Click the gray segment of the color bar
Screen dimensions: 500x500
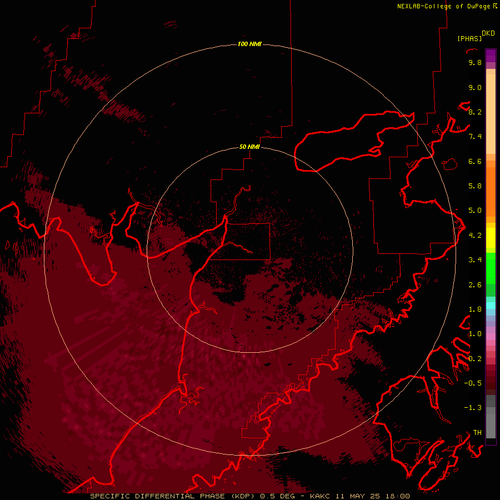491,417
